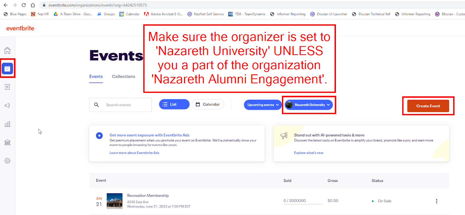Viewport: 465px width, 215px height.
Task: Click the Gross column header
Action: coord(332,180)
